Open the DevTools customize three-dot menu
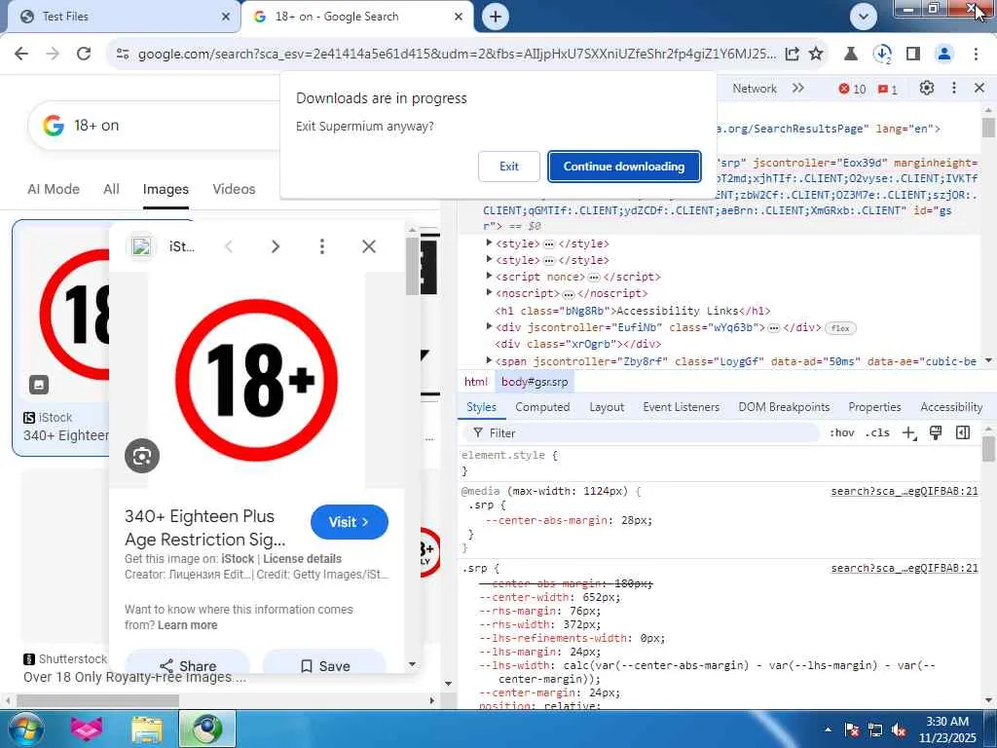The height and width of the screenshot is (748, 997). 954,89
